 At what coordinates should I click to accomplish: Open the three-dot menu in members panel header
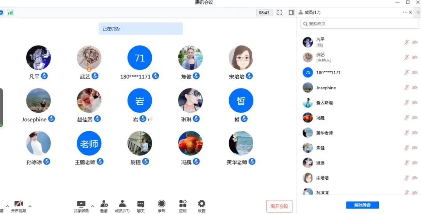click(x=405, y=12)
